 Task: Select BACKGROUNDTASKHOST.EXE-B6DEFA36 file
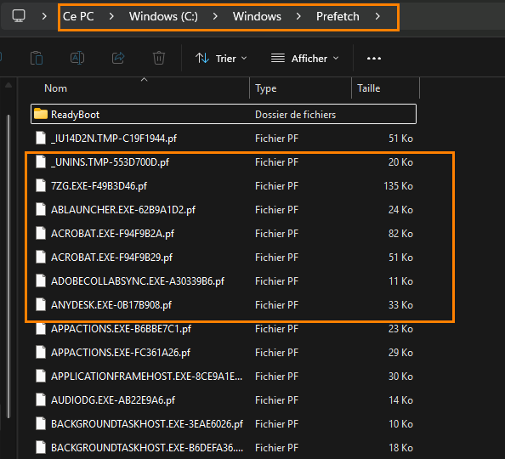224,448
